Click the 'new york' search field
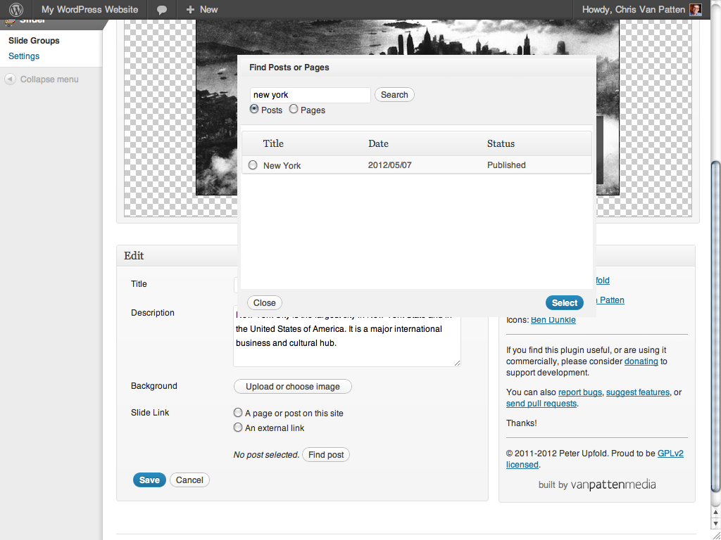The image size is (721, 540). [x=311, y=95]
